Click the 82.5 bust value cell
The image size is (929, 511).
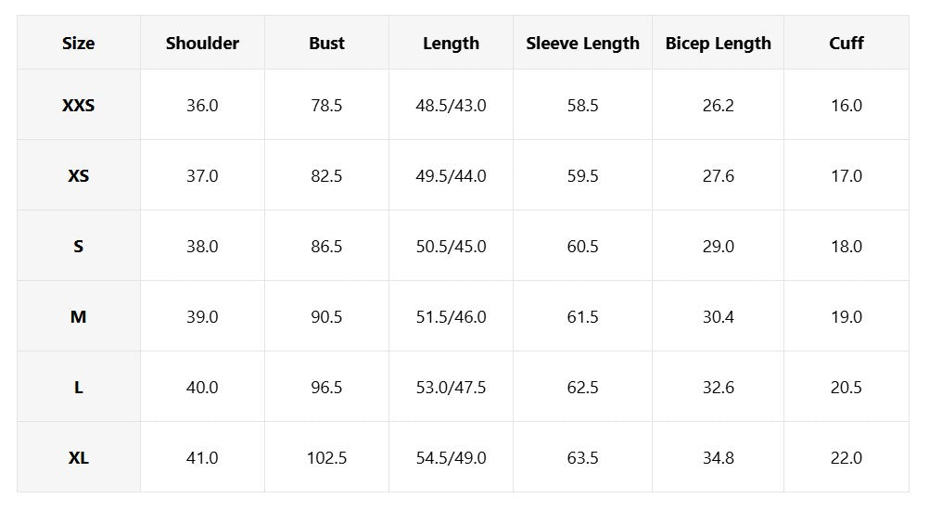click(x=326, y=176)
